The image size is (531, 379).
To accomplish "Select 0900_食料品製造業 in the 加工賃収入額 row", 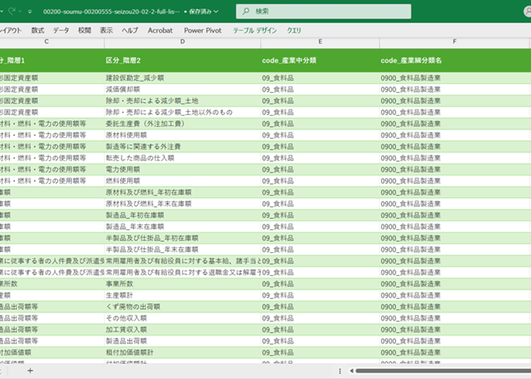I will (455, 330).
